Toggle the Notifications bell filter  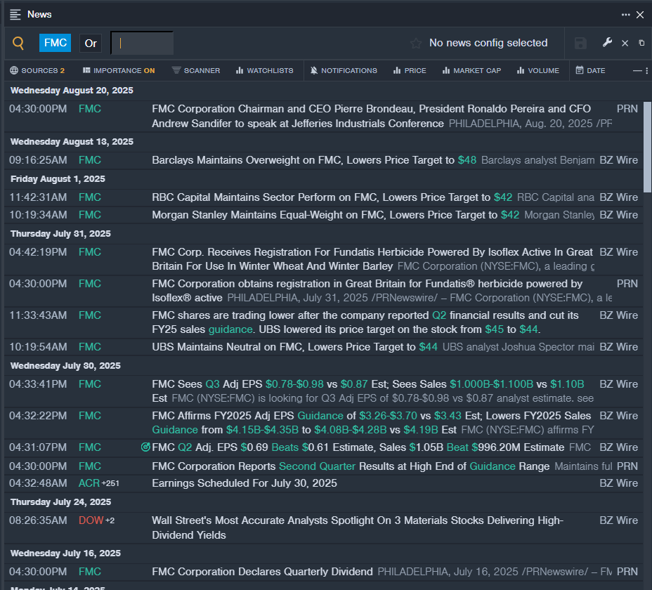pos(344,71)
